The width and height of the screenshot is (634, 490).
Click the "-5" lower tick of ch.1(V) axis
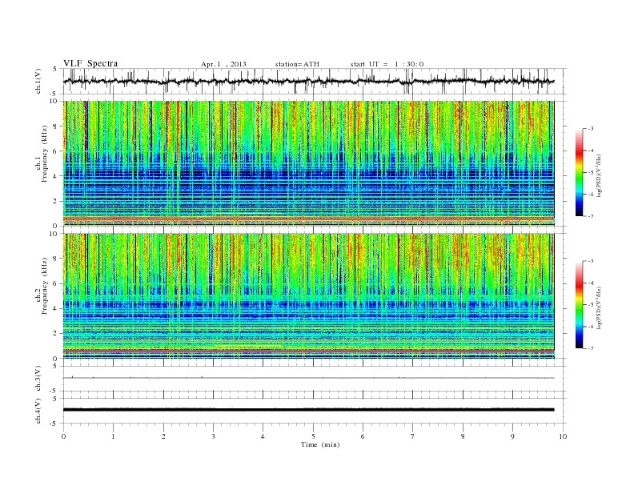click(x=54, y=94)
